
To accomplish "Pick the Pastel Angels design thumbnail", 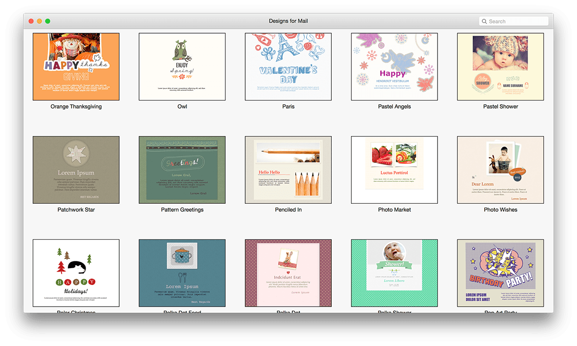I will [x=394, y=67].
